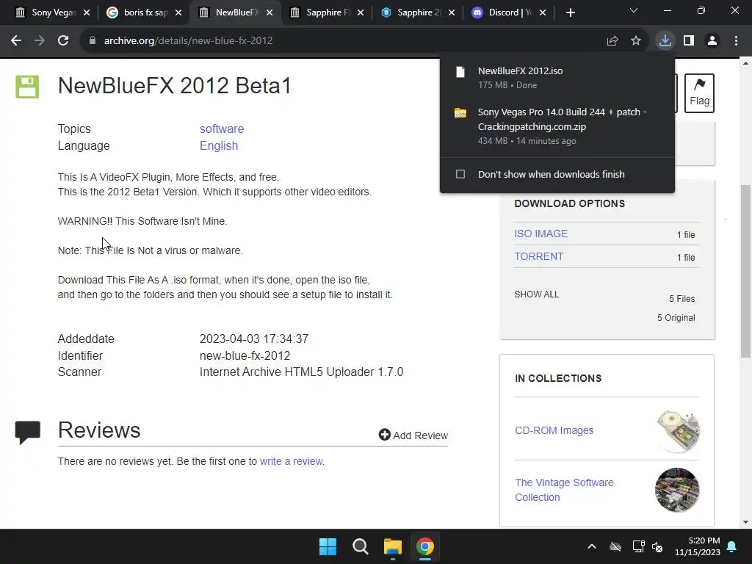Click the browser forward arrow
The width and height of the screenshot is (752, 564).
click(40, 41)
